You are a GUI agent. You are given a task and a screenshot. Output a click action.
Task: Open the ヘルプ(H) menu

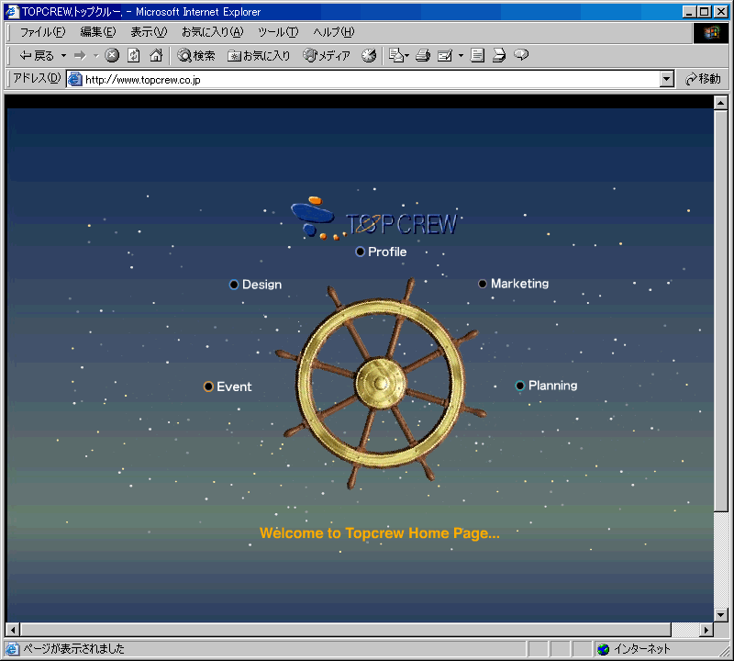point(334,32)
